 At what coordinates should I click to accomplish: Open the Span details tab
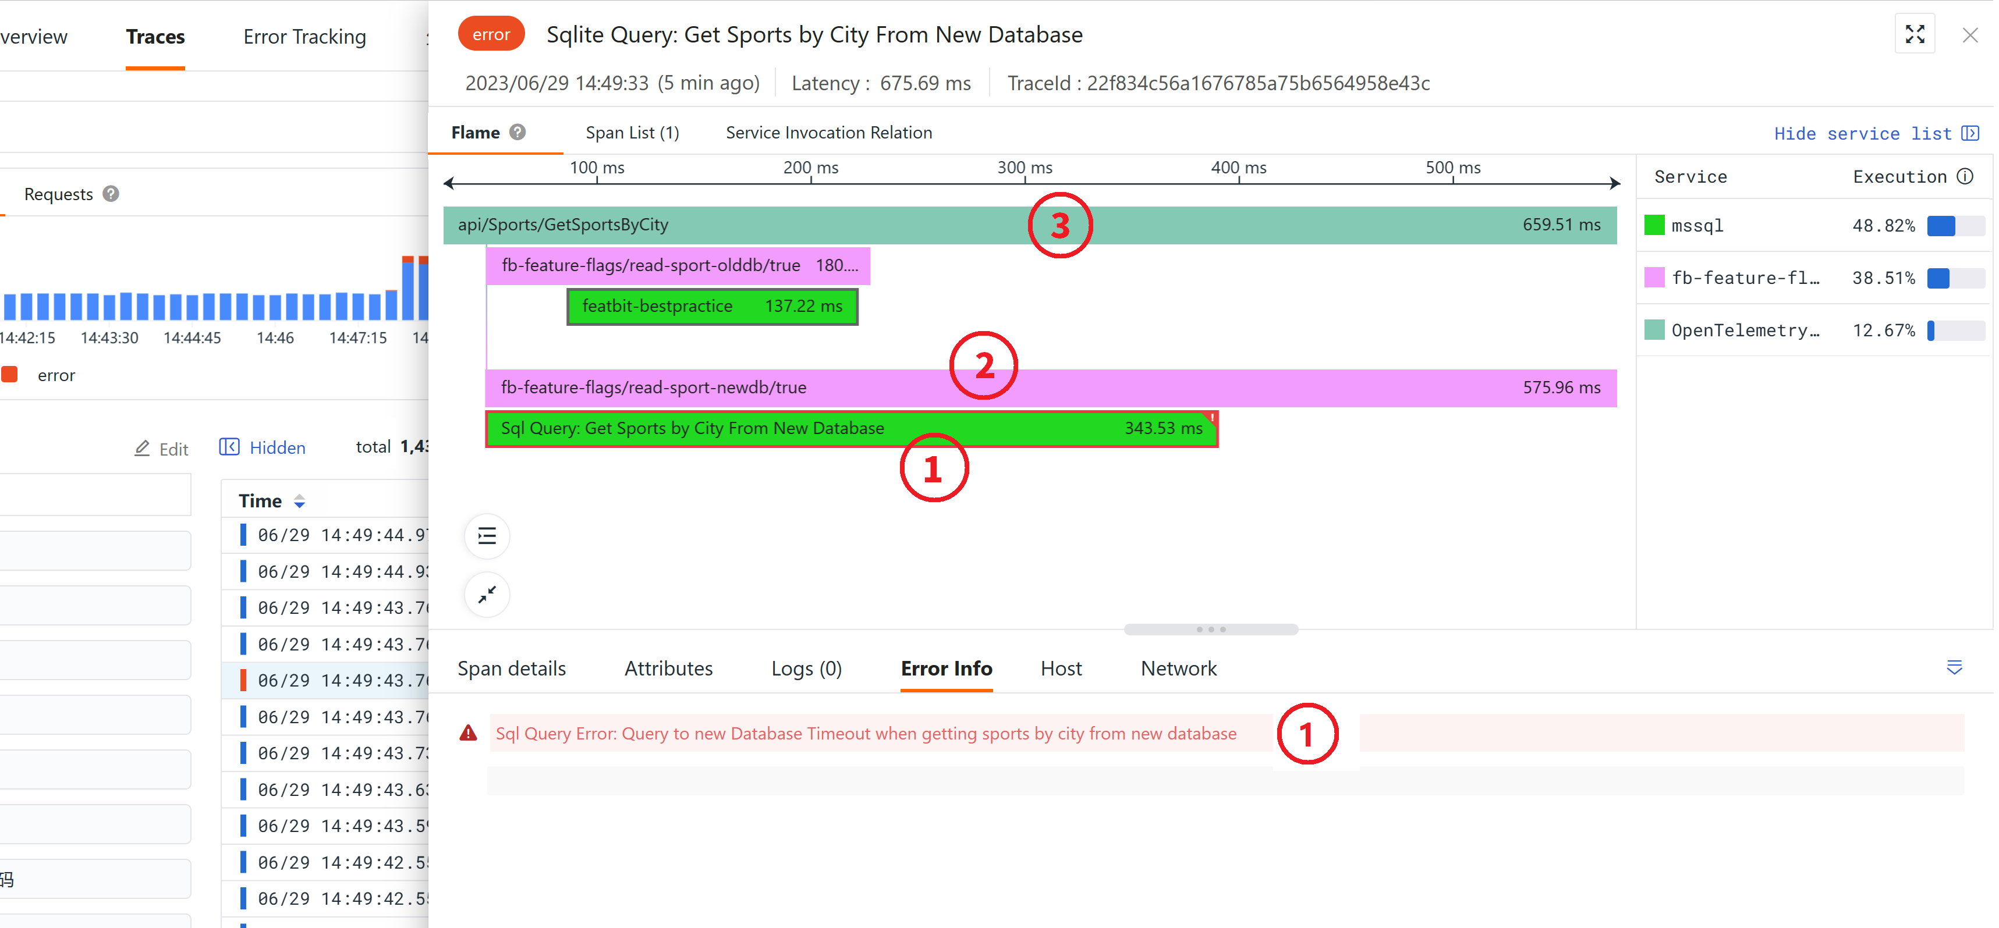(x=511, y=668)
